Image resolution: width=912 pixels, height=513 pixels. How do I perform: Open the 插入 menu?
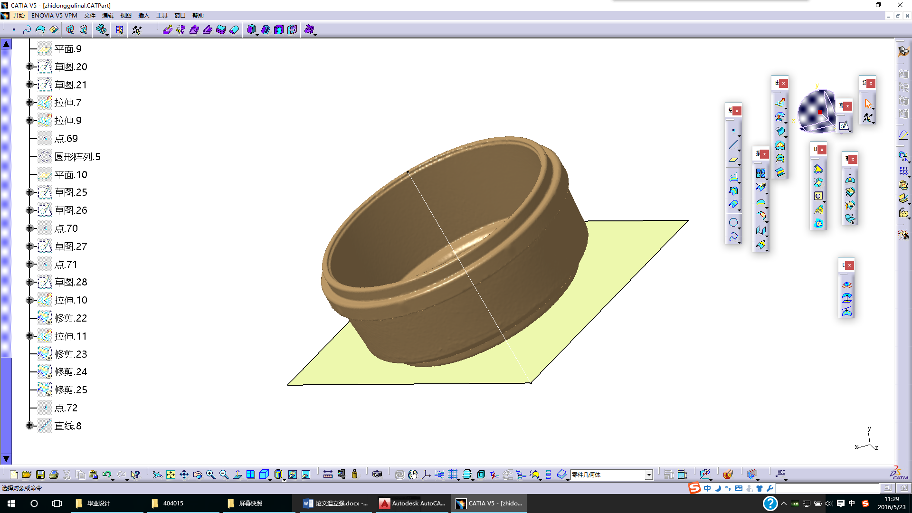(143, 16)
